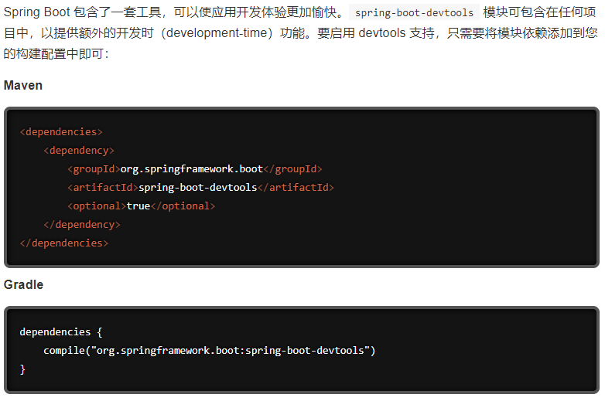Click the closing </groupId> tag
Image resolution: width=605 pixels, height=401 pixels.
(292, 168)
